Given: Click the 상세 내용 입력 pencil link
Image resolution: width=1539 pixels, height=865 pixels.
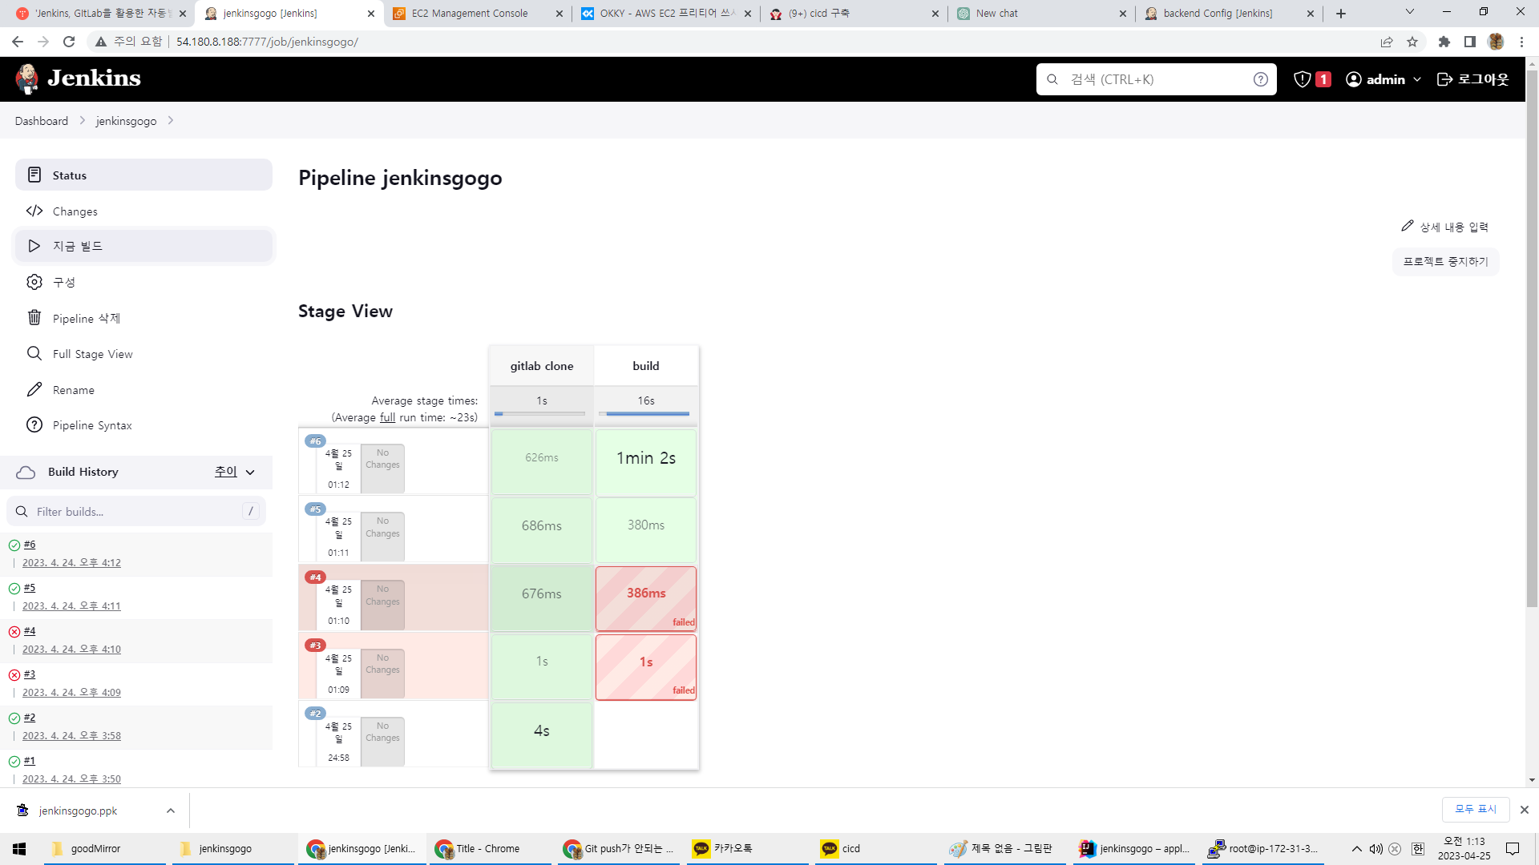Looking at the screenshot, I should coord(1444,227).
